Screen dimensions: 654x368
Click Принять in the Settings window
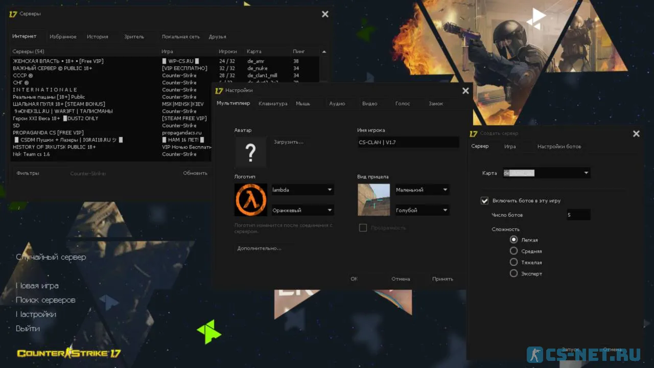442,279
